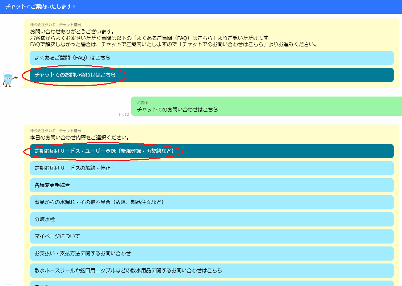402x286 pixels.
Task: Click the green customer message bubble
Action: pos(266,106)
